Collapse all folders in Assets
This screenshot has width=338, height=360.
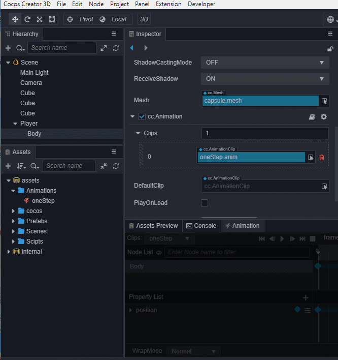[104, 166]
